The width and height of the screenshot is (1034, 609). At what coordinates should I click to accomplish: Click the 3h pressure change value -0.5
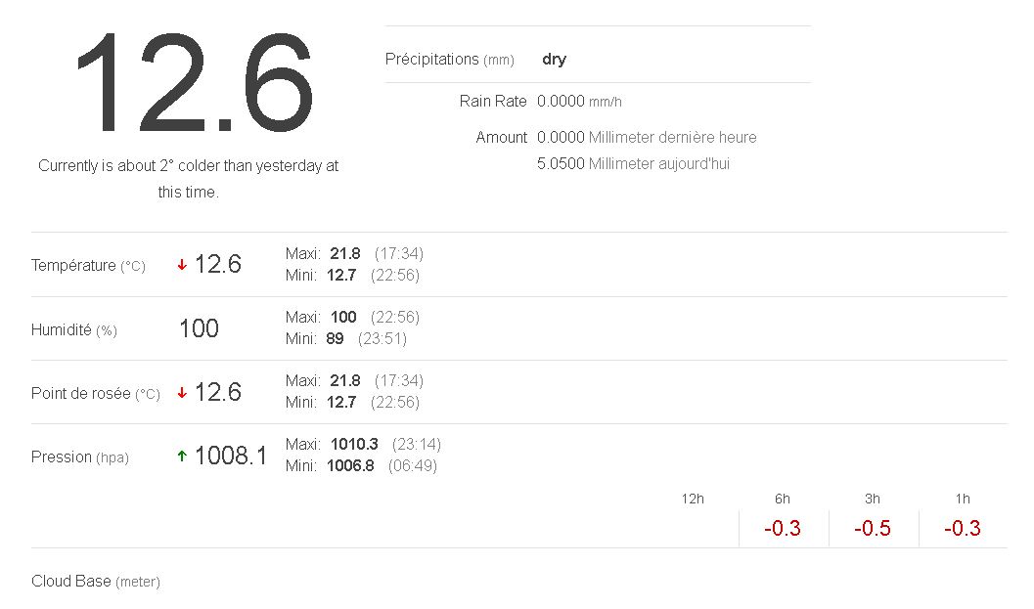(x=873, y=529)
